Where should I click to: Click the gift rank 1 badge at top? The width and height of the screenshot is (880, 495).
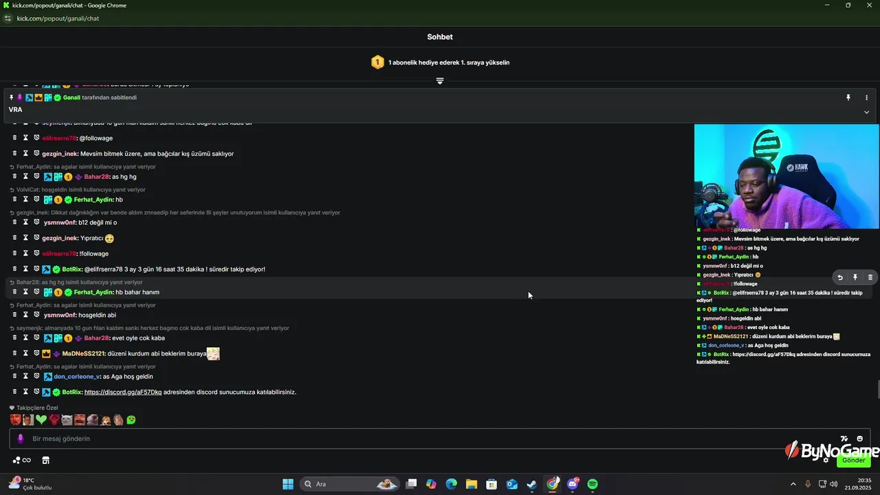coord(377,63)
